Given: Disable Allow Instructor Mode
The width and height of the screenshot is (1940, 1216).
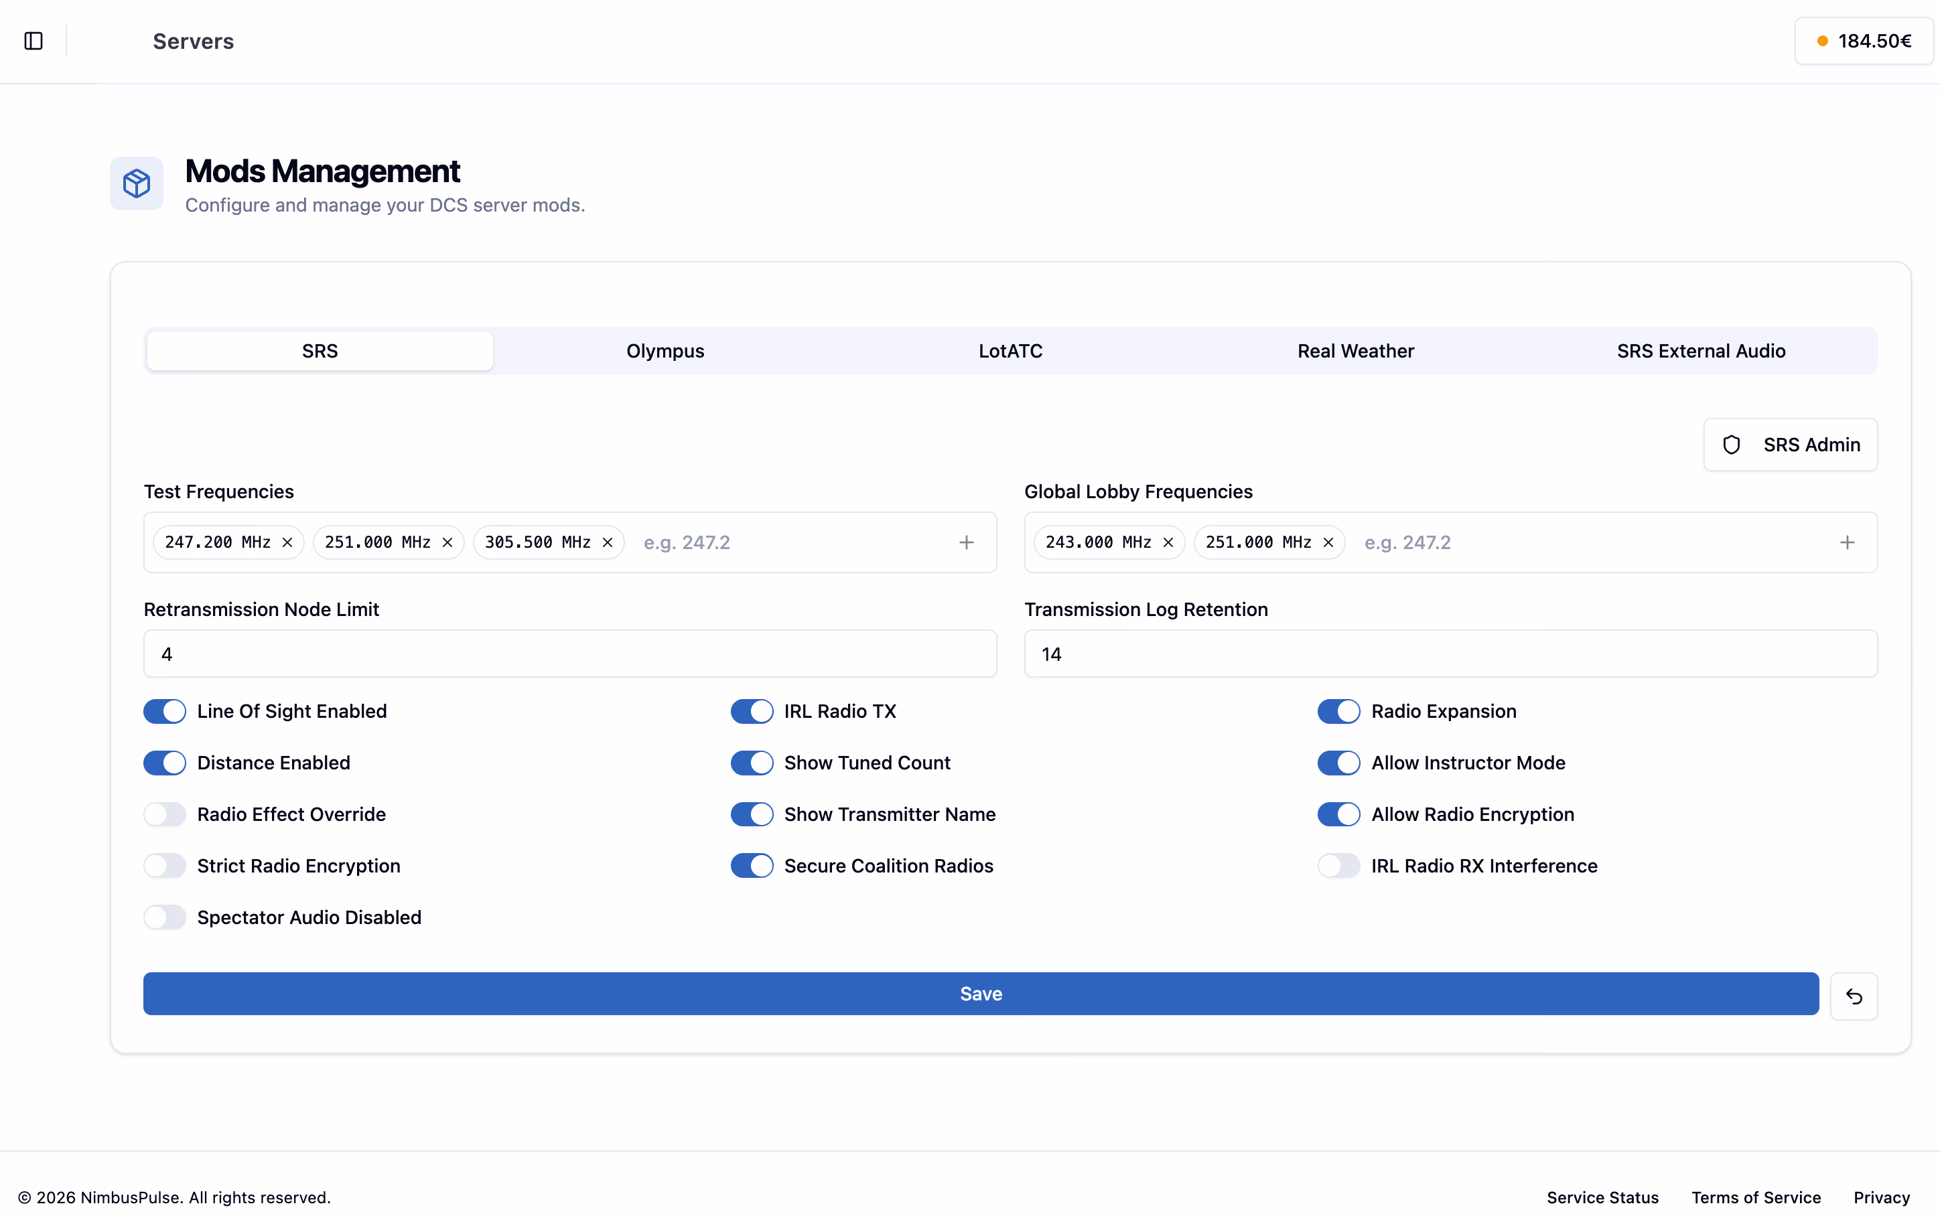Looking at the screenshot, I should (x=1339, y=763).
